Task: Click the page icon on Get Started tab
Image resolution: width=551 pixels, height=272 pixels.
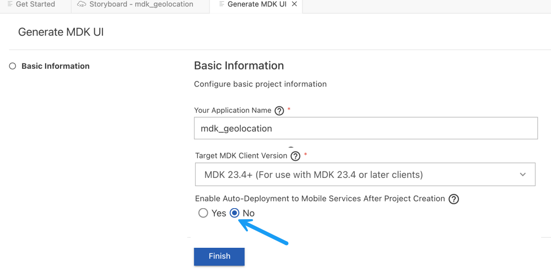Action: click(10, 4)
